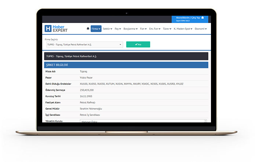The height and width of the screenshot is (162, 255).
Task: Expand the Pay menu
Action: pos(118,29)
